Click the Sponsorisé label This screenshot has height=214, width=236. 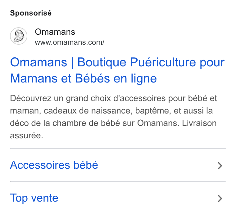tap(31, 13)
